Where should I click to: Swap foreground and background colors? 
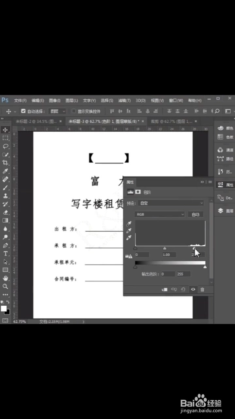tap(8, 302)
